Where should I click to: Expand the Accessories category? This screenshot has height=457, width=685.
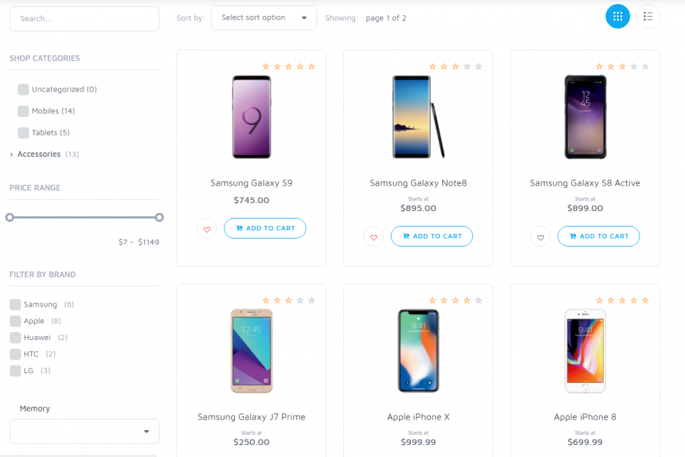tap(11, 154)
